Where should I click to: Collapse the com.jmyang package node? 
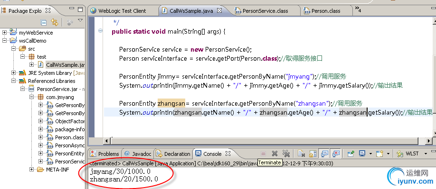(x=31, y=97)
